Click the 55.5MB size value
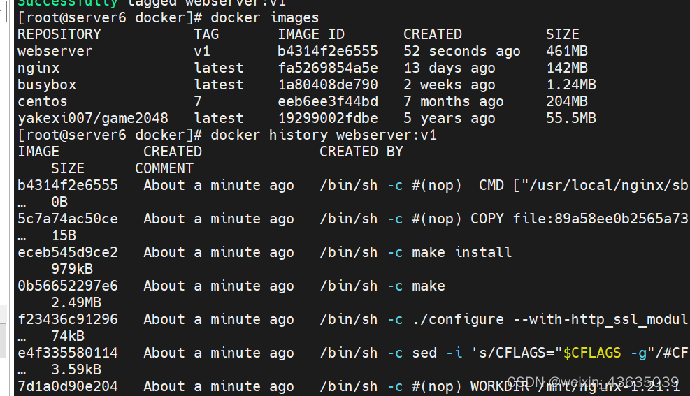Viewport: 690px width, 396px height. (x=571, y=118)
